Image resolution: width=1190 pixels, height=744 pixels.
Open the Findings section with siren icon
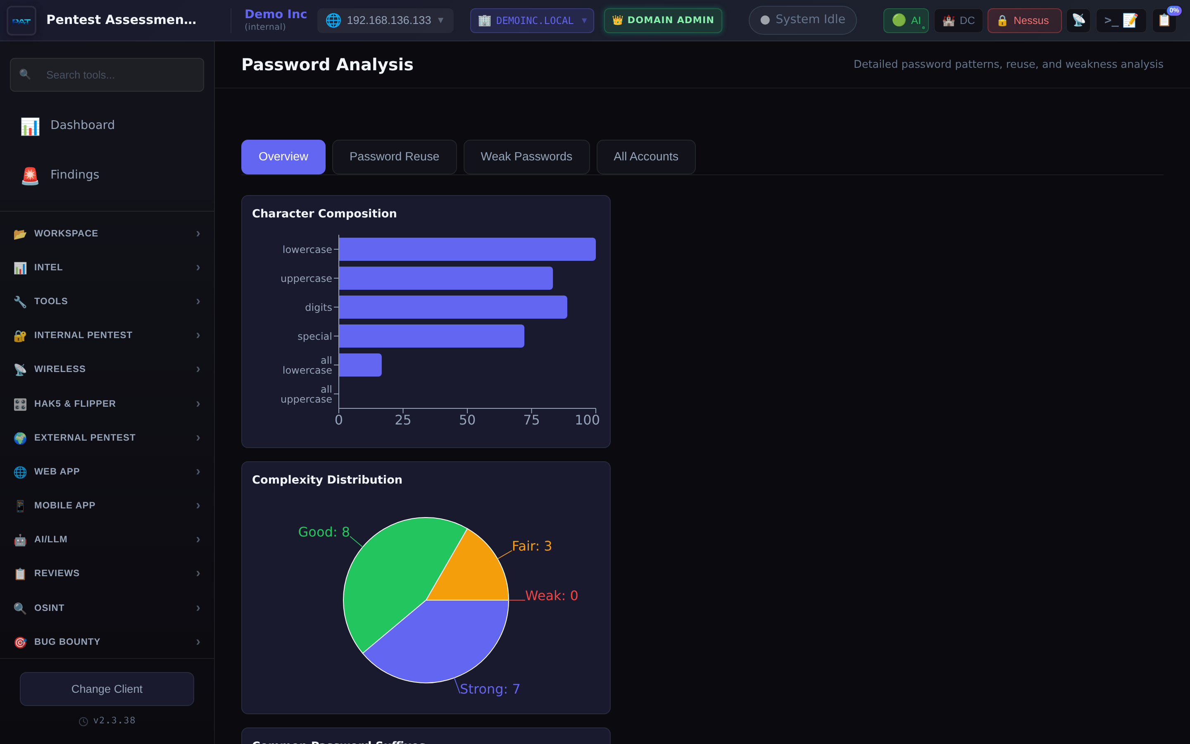pos(74,174)
